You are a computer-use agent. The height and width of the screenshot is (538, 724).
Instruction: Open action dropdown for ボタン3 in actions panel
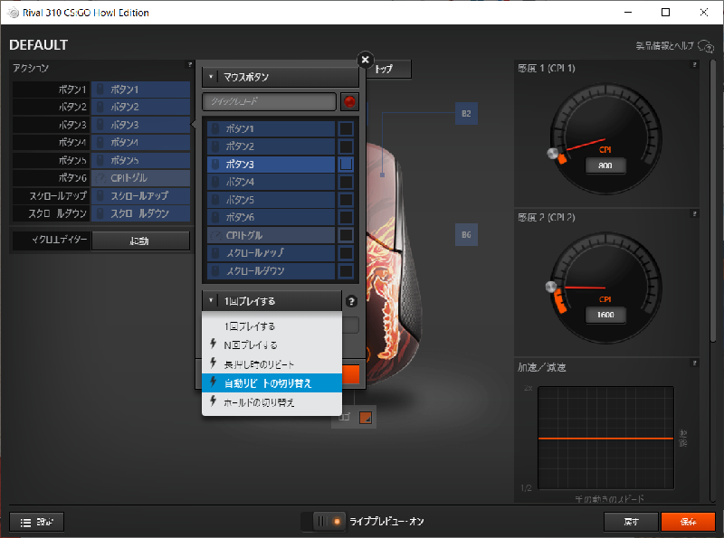click(141, 125)
